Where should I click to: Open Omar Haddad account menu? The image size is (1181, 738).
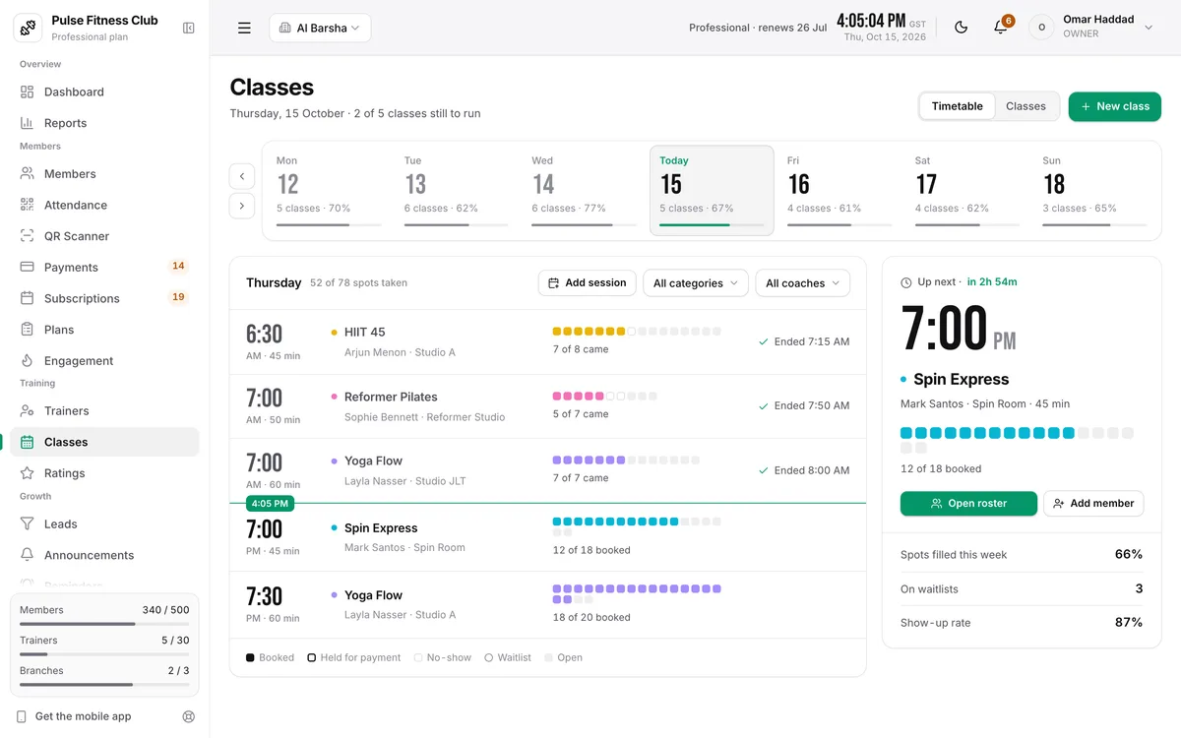click(1091, 28)
